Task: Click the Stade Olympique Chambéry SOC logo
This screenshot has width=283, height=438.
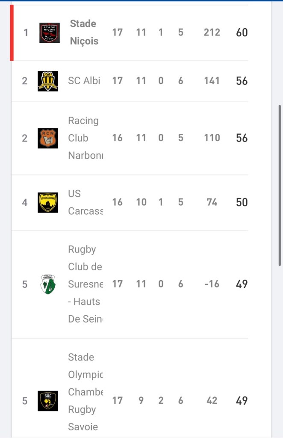Action: tap(47, 401)
